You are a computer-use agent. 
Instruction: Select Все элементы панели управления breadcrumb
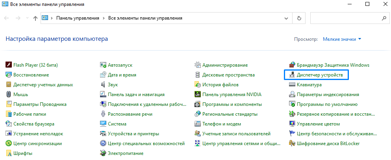point(145,18)
